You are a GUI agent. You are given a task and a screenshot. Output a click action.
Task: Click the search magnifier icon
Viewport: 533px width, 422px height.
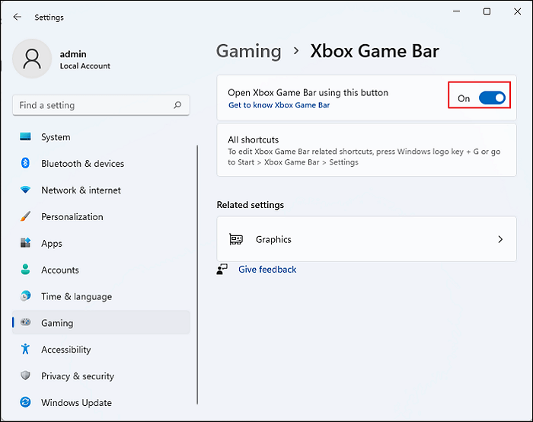coord(177,105)
